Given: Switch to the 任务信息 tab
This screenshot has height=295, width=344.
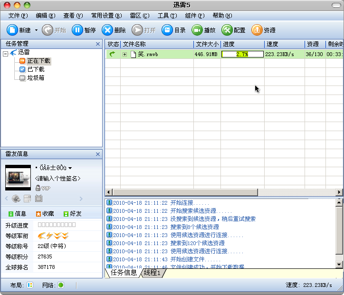Looking at the screenshot, I should point(124,273).
